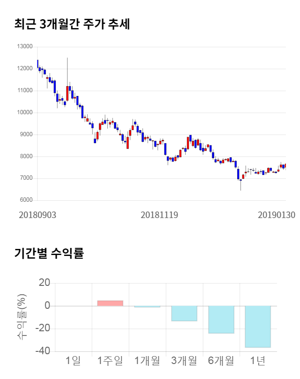The width and height of the screenshot is (300, 379).
Task: Click the 1주일 positive return bar
Action: (x=110, y=303)
